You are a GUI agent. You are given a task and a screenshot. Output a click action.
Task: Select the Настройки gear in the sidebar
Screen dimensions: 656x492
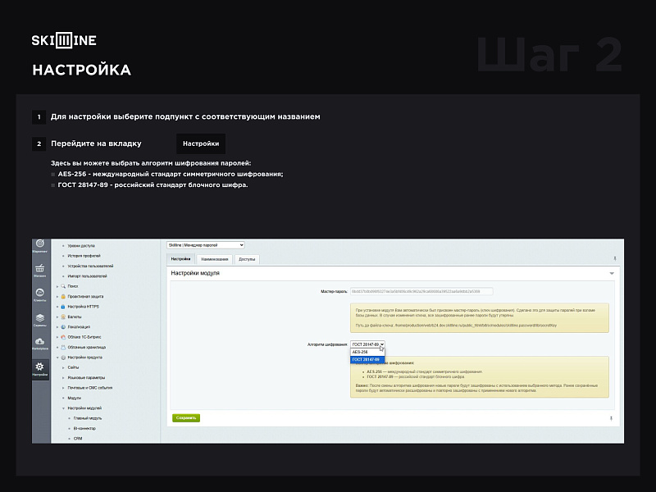point(39,369)
